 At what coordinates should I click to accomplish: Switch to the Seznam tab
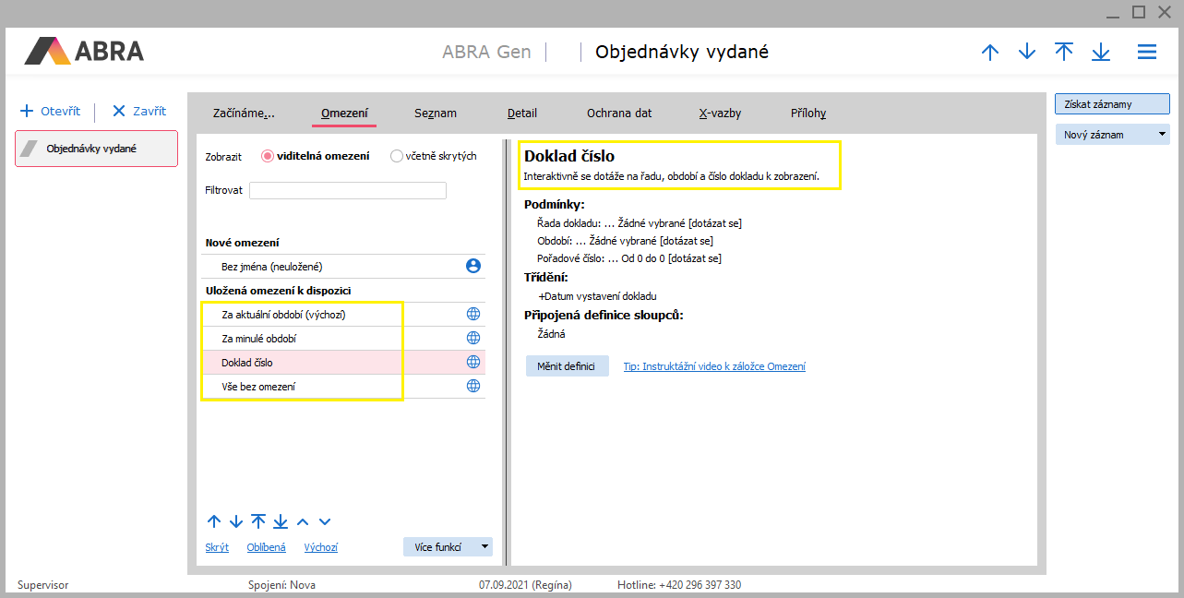click(435, 114)
